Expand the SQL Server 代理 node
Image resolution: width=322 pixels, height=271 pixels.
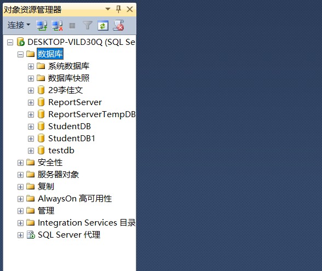click(20, 235)
